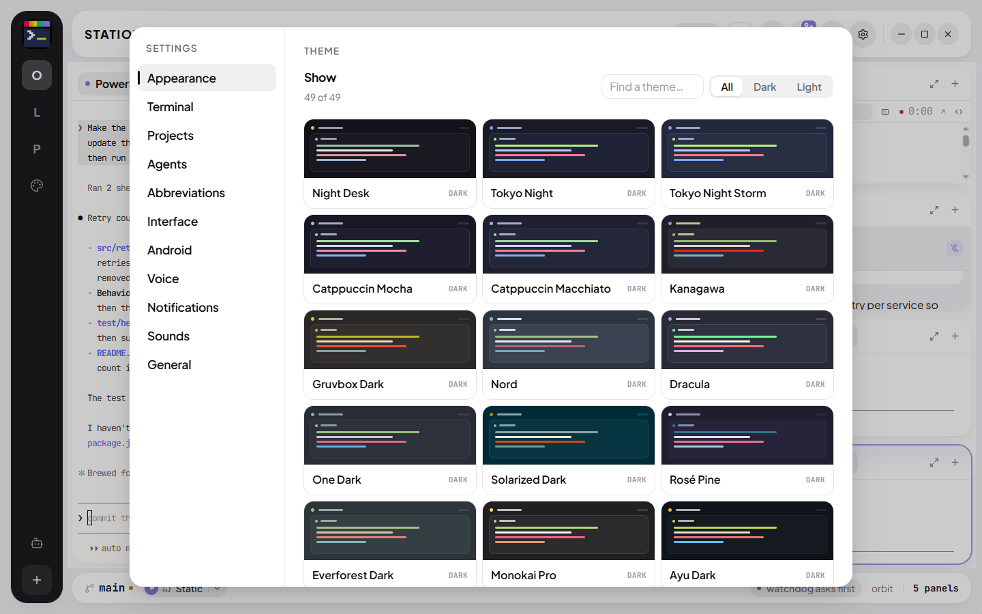Switch to workspace O in sidebar
This screenshot has width=982, height=614.
pyautogui.click(x=37, y=75)
